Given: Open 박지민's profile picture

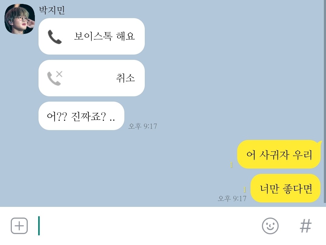Looking at the screenshot, I should (20, 19).
